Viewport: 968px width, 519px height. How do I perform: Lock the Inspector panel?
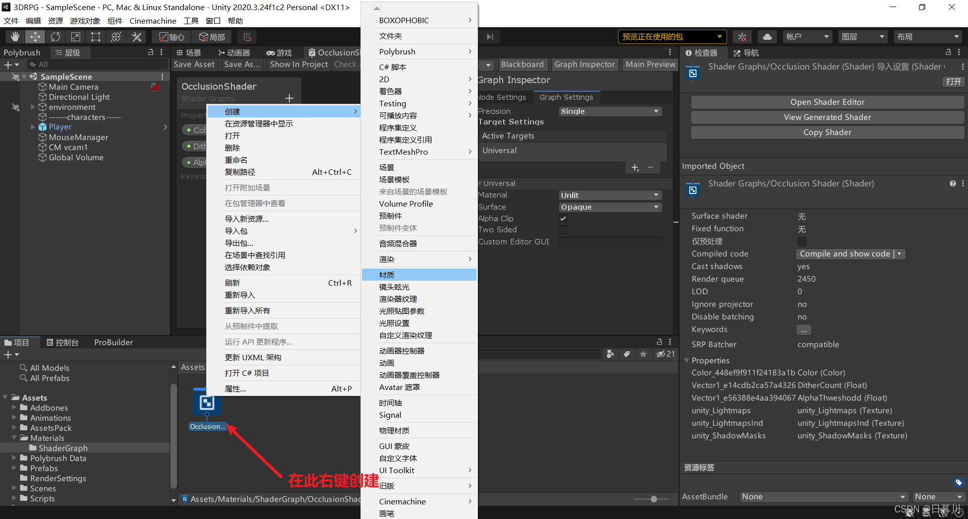coord(948,52)
